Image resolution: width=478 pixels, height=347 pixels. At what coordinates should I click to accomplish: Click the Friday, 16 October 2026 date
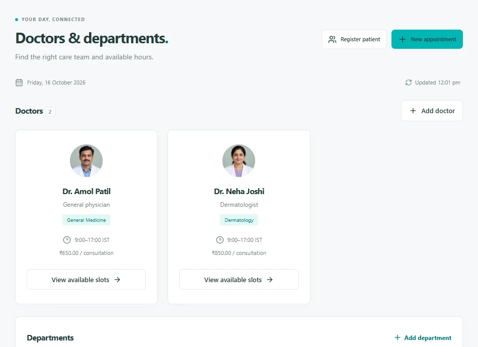[56, 82]
